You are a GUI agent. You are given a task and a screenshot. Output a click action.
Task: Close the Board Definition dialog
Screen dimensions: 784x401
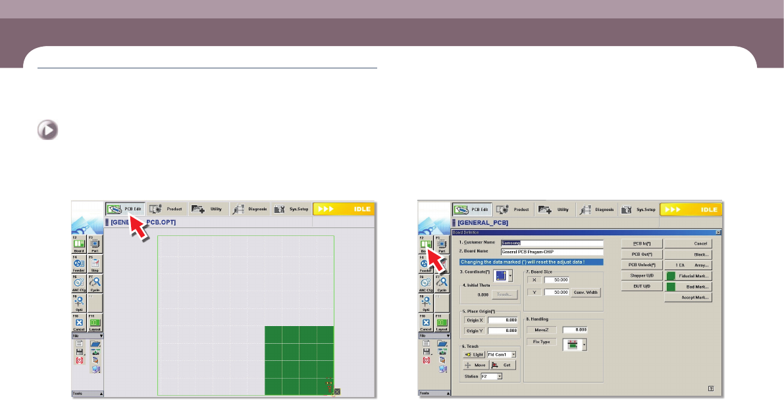point(718,232)
